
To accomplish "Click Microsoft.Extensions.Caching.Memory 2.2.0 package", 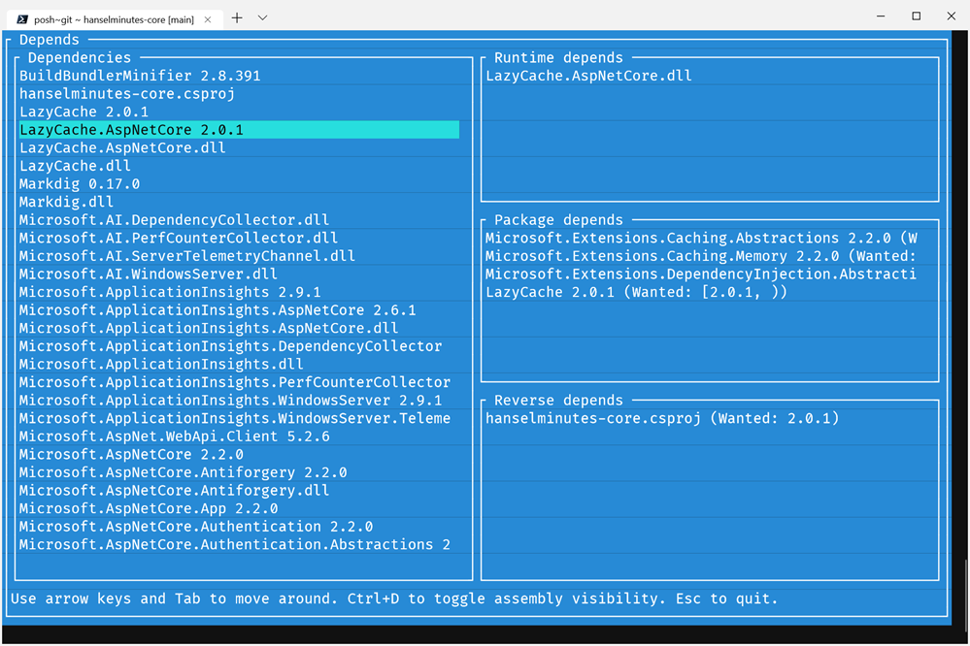I will [x=701, y=256].
